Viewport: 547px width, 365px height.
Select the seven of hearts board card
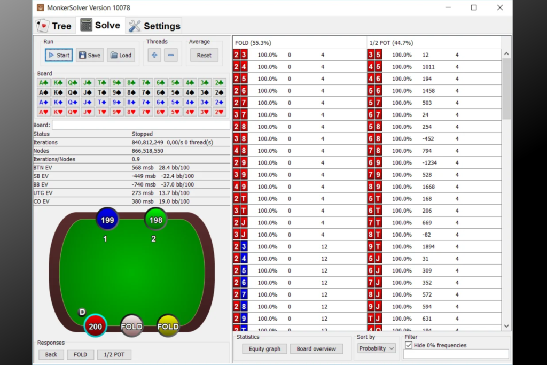pos(146,112)
